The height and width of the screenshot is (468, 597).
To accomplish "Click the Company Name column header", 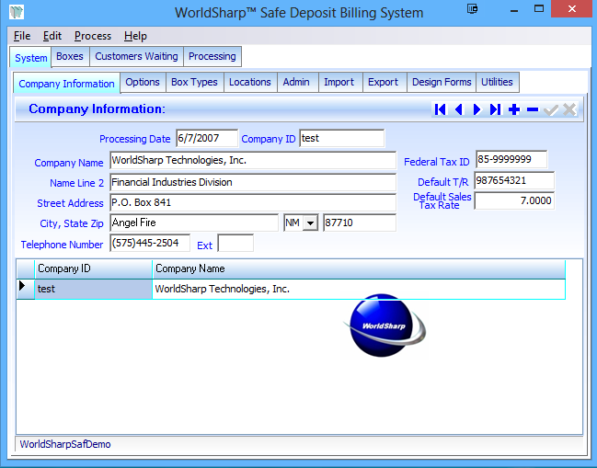I will [x=359, y=268].
